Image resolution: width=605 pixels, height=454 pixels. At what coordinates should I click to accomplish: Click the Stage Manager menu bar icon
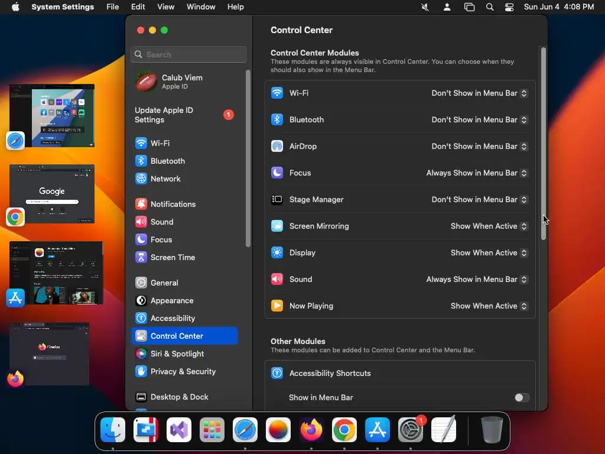469,7
